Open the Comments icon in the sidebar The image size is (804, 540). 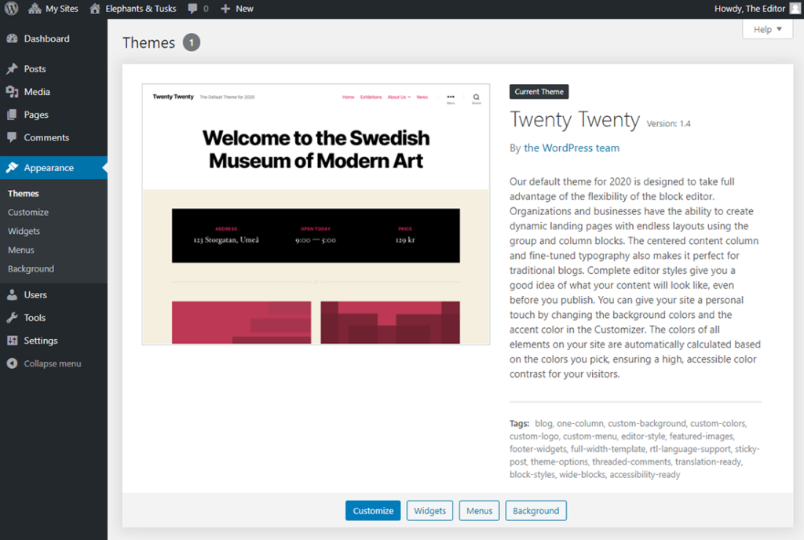(x=11, y=137)
